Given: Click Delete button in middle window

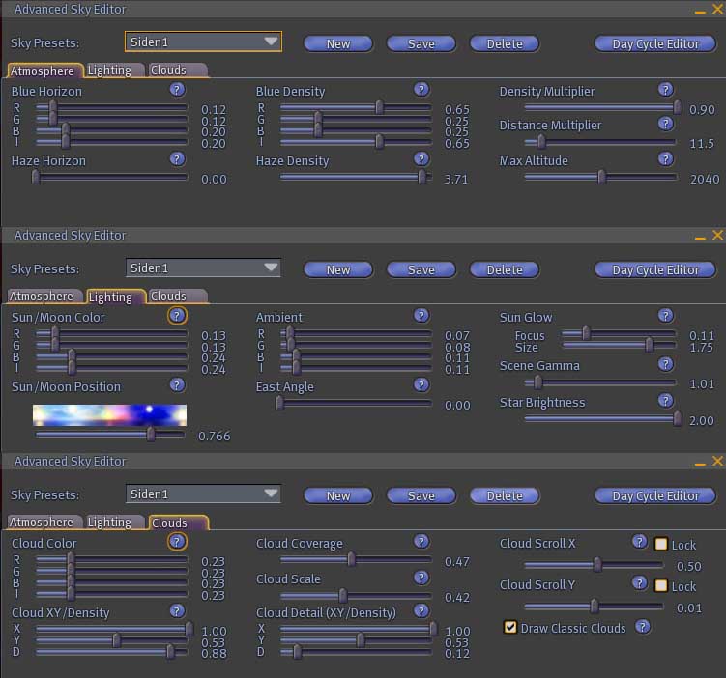Looking at the screenshot, I should [505, 269].
